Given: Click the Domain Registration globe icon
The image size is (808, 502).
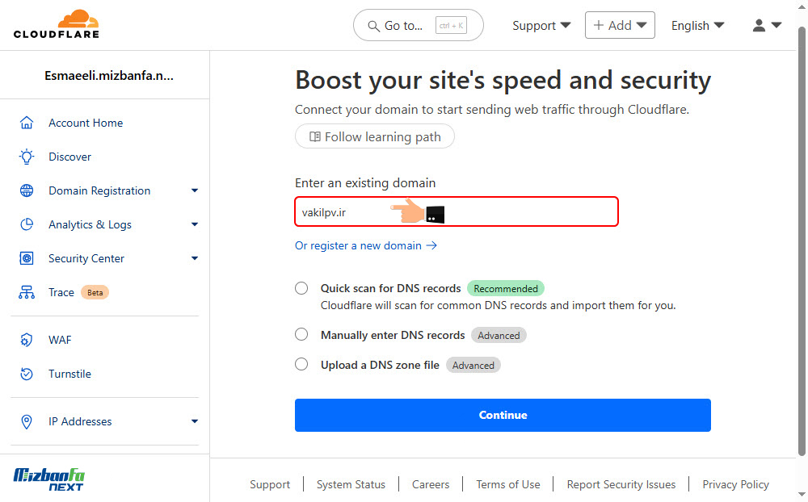Looking at the screenshot, I should pyautogui.click(x=27, y=190).
